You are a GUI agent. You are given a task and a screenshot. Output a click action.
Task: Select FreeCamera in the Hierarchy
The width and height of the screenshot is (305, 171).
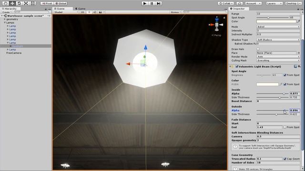[x=14, y=53]
